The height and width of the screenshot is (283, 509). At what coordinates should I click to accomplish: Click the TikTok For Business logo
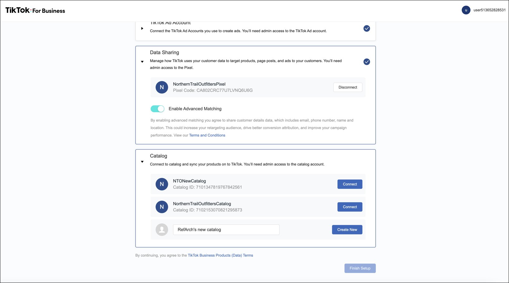click(35, 11)
